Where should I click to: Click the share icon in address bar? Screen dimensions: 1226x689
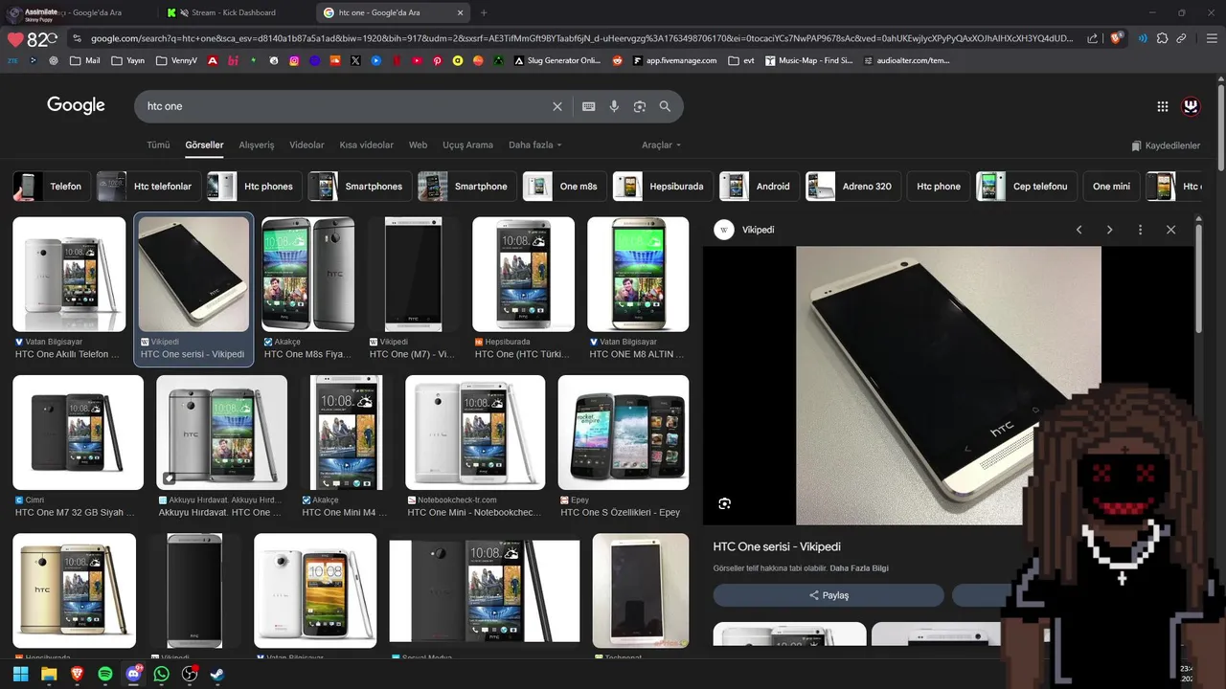(x=1093, y=38)
